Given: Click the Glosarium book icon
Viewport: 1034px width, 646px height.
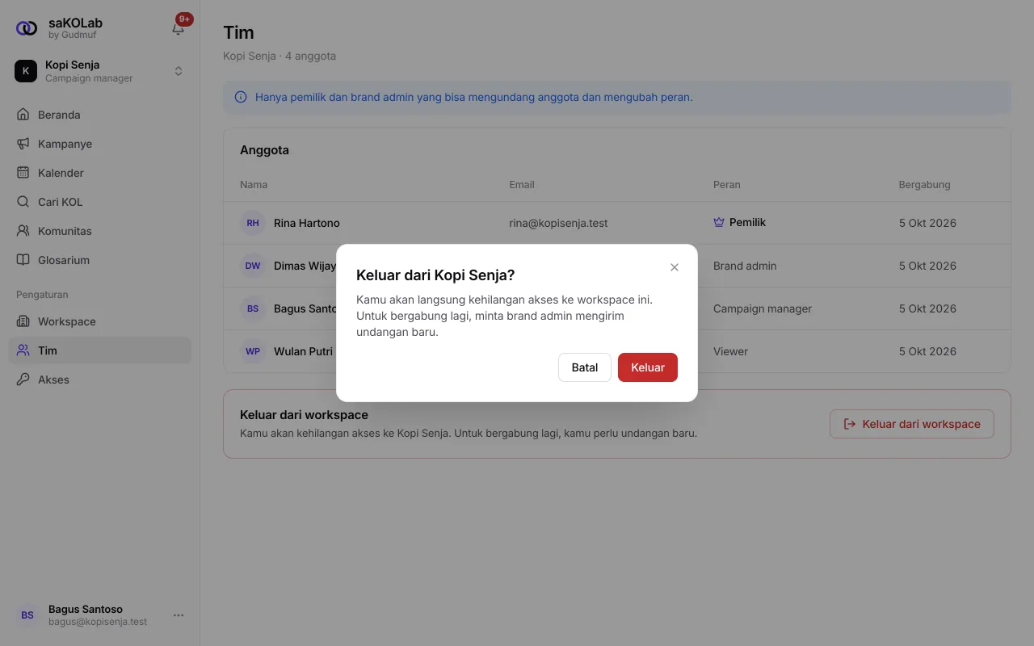Looking at the screenshot, I should [x=23, y=260].
